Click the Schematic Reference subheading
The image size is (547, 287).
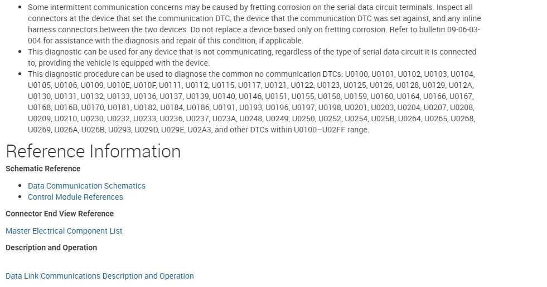coord(43,169)
